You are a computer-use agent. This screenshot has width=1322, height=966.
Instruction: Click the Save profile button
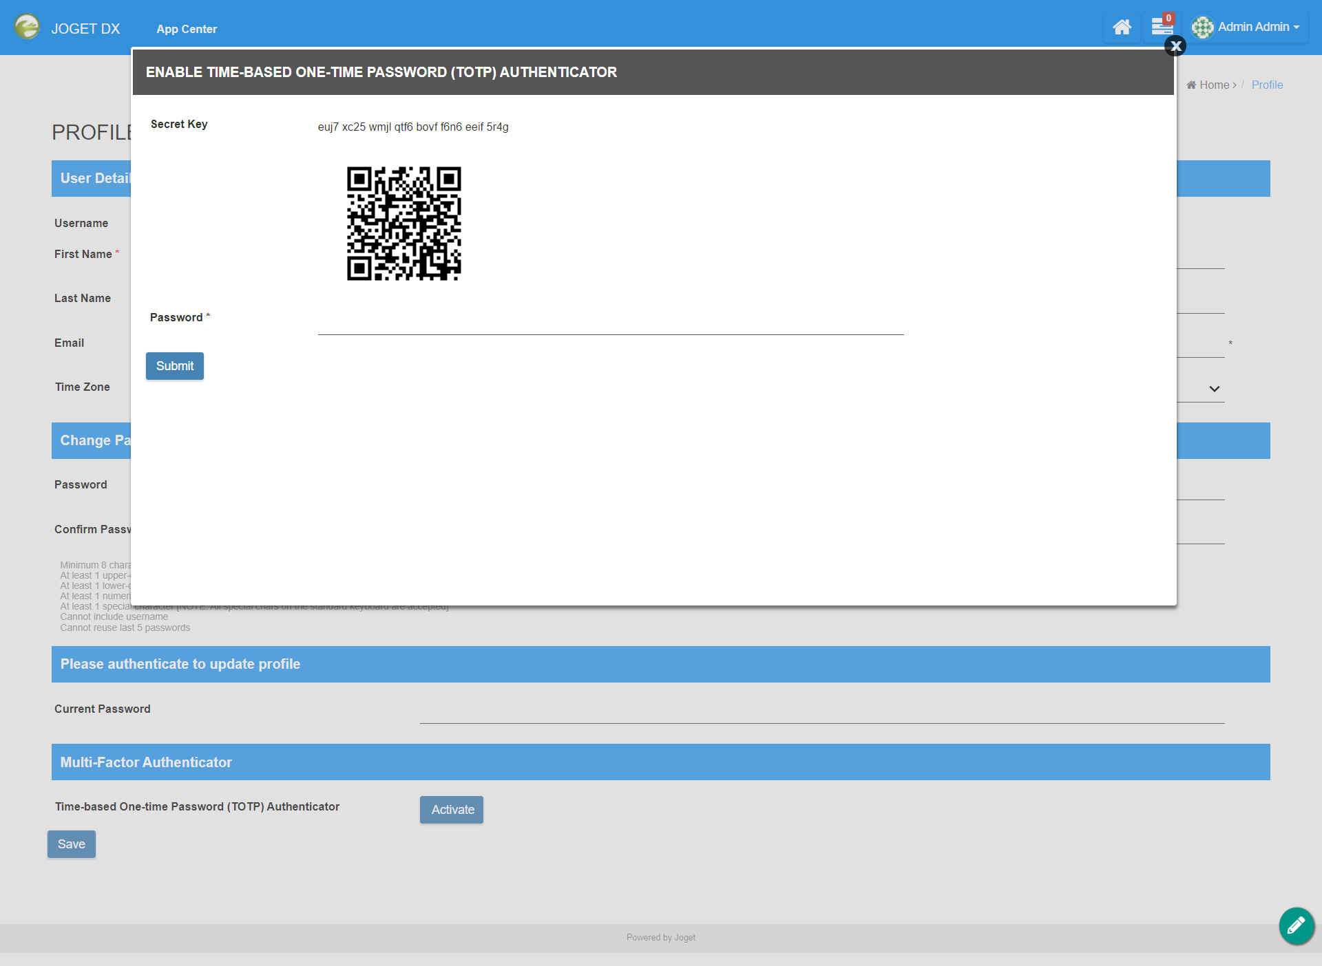[x=72, y=844]
